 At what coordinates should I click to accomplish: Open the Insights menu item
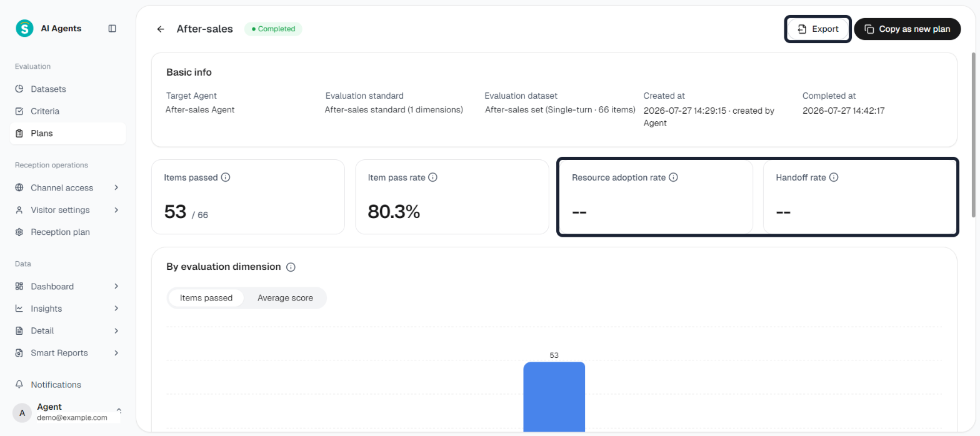(67, 309)
